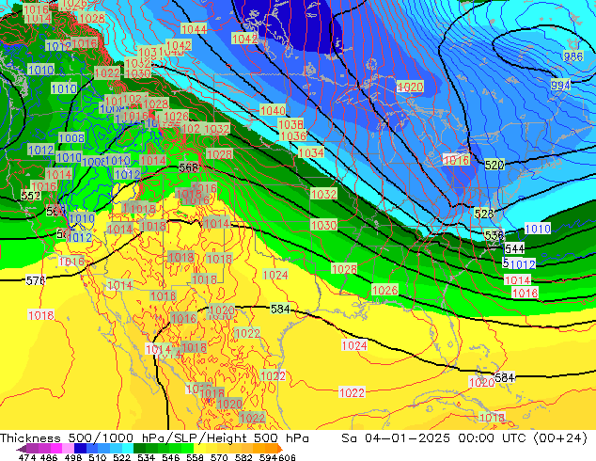This screenshot has width=596, height=461.
Task: Click the 1044 pressure label
Action: (194, 29)
